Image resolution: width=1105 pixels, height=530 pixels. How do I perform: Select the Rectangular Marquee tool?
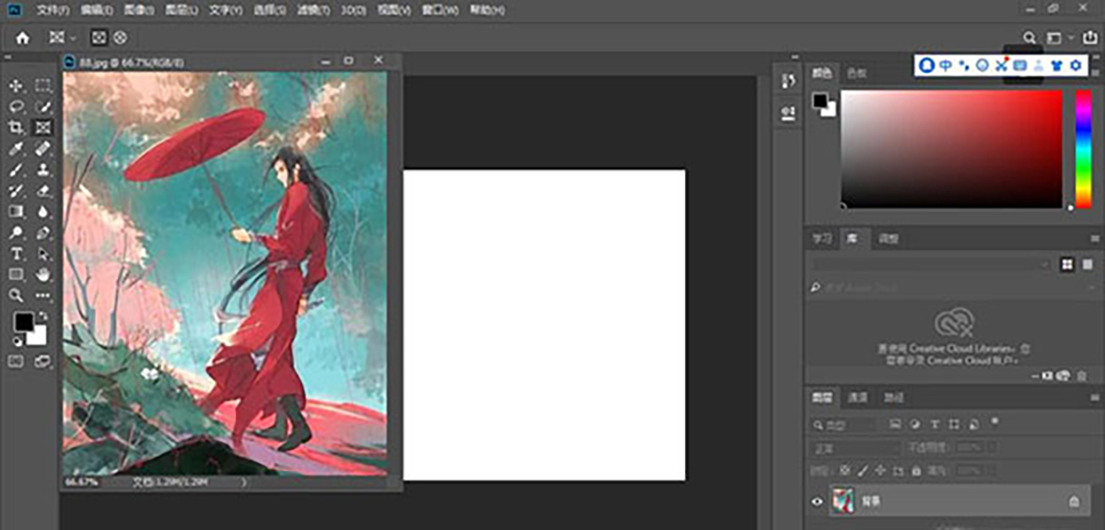coord(42,86)
